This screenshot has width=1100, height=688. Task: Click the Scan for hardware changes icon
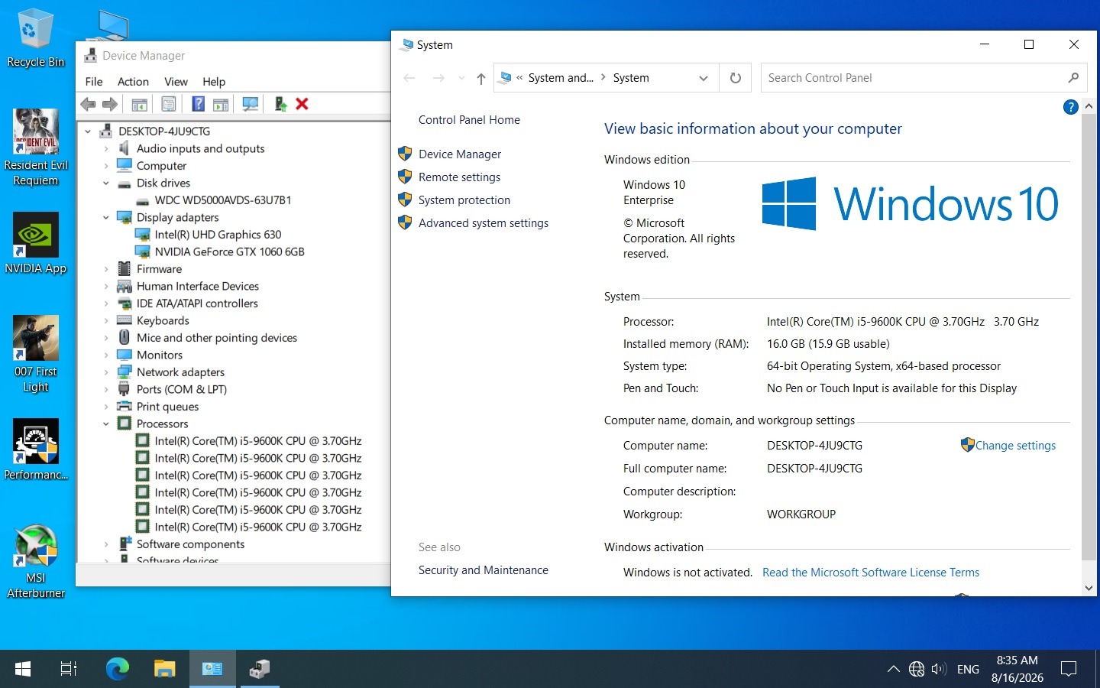pyautogui.click(x=250, y=104)
